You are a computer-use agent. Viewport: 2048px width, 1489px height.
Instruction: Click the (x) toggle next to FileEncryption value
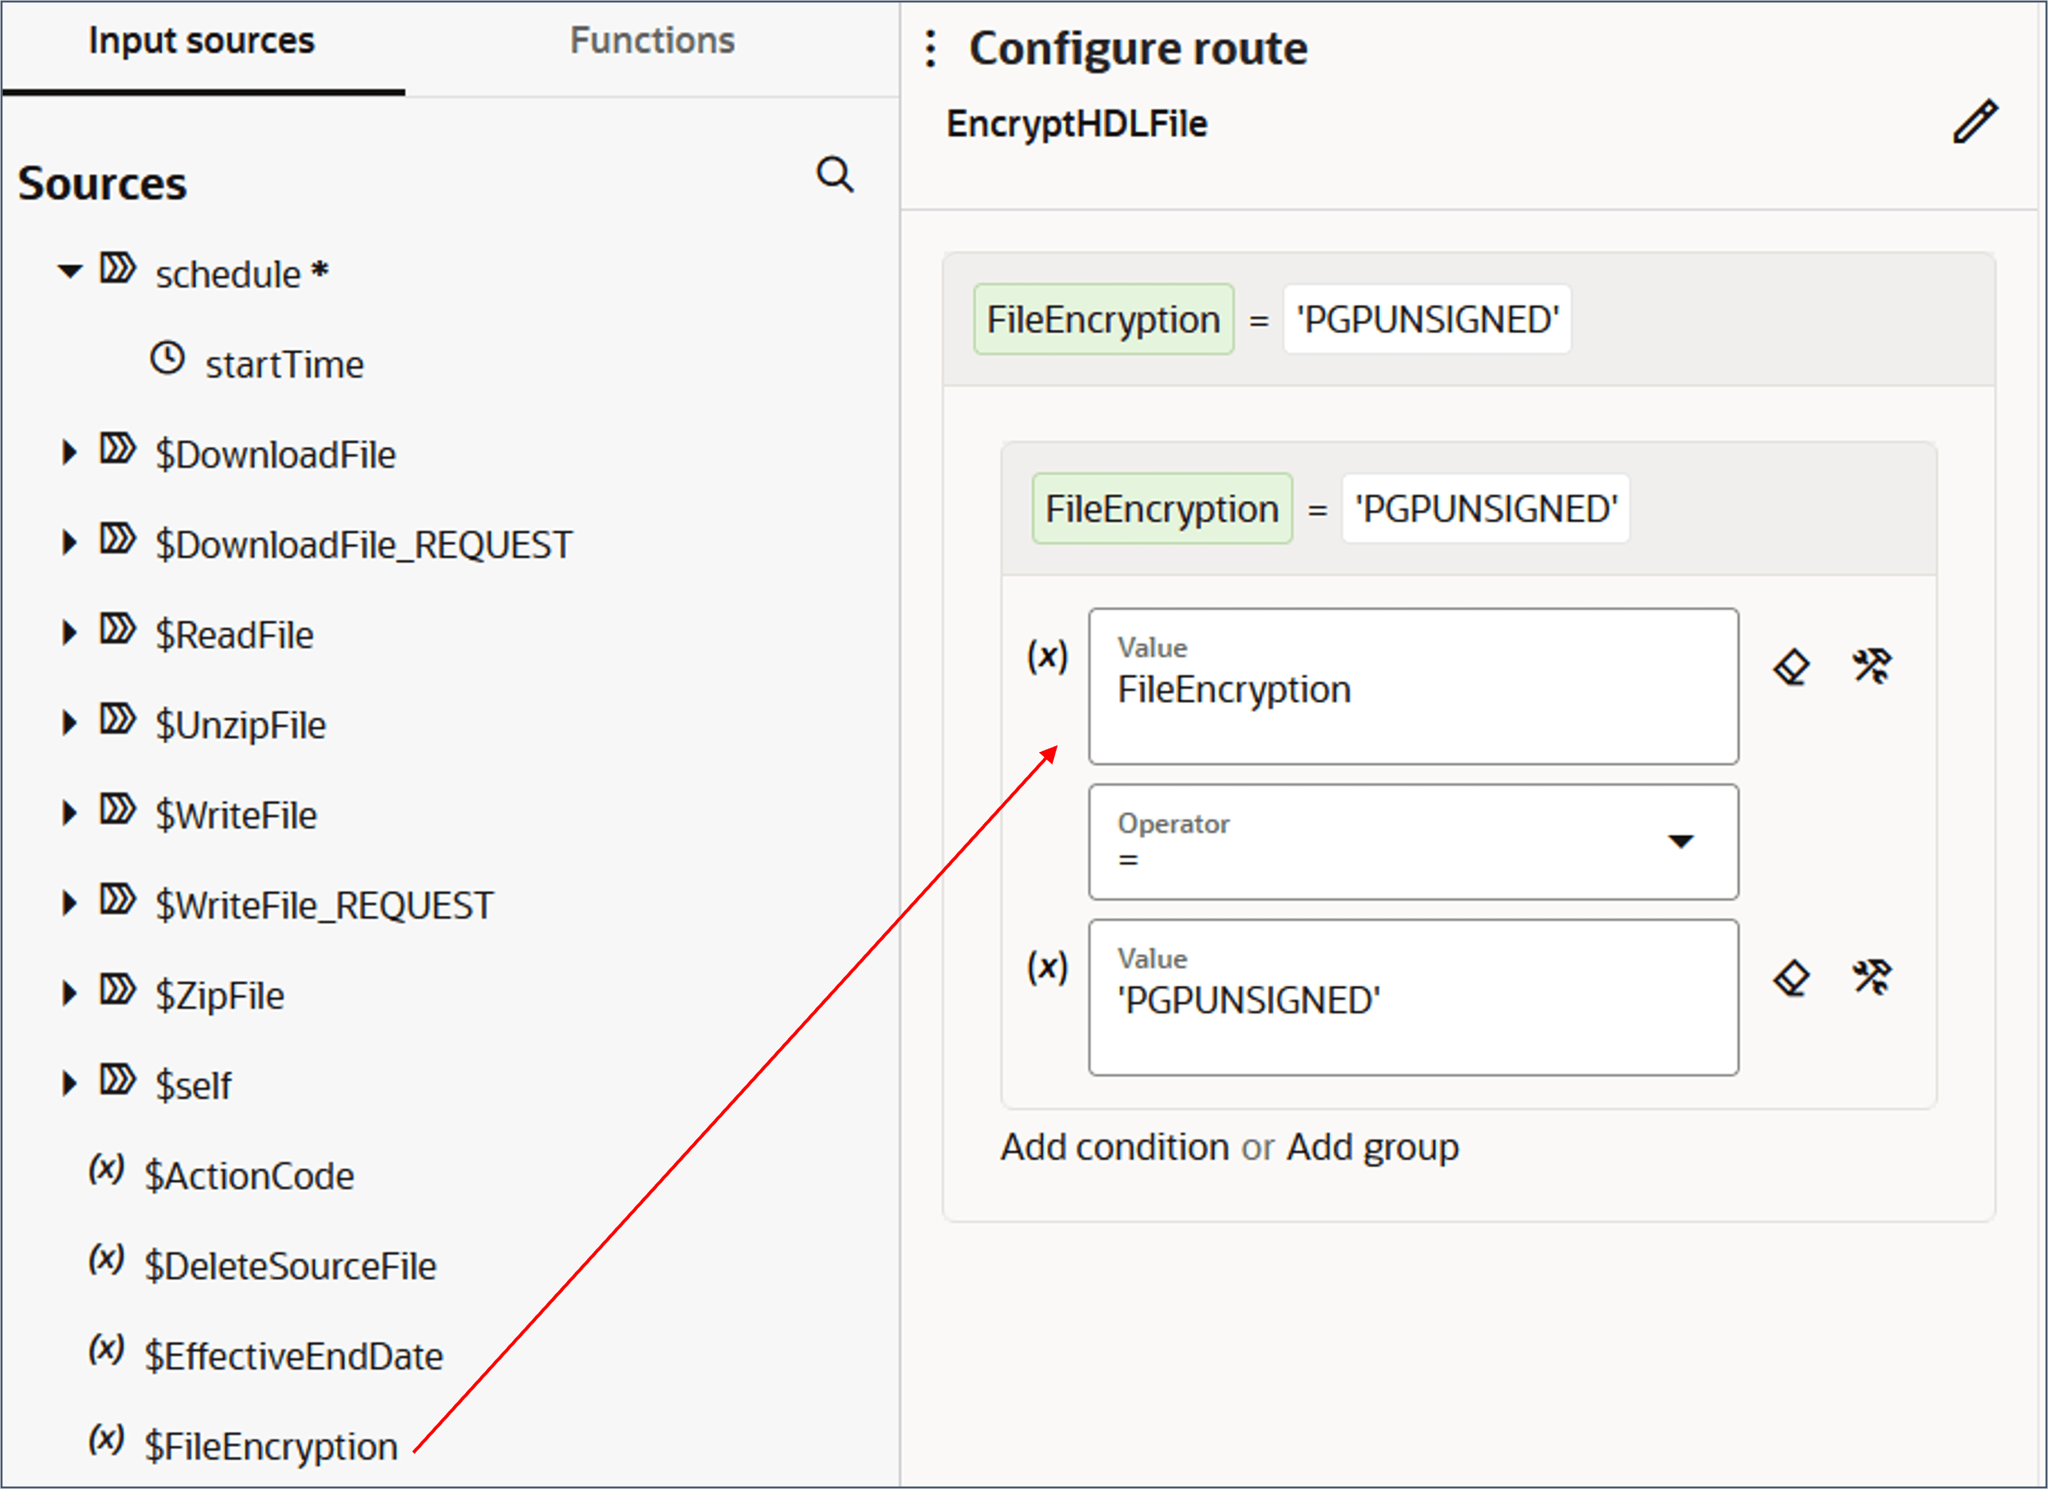pos(1048,656)
